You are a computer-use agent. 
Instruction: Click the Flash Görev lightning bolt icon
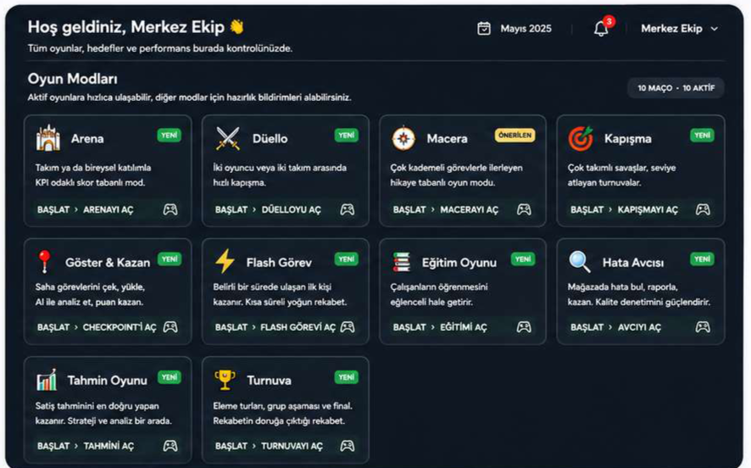[225, 261]
